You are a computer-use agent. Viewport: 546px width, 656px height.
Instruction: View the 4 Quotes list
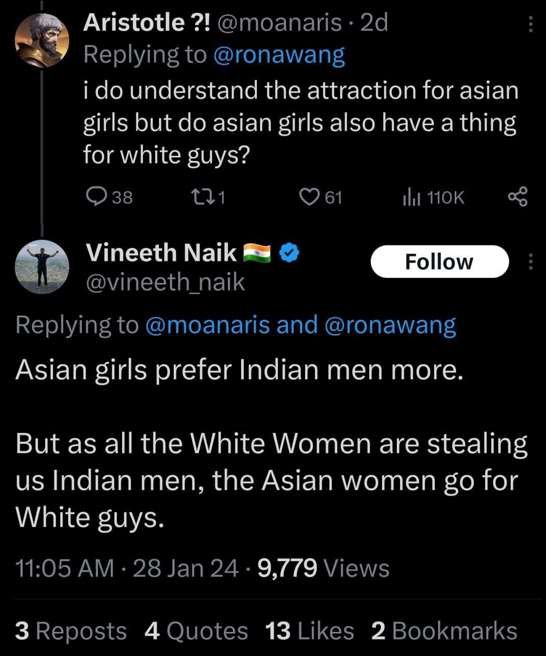click(x=196, y=631)
